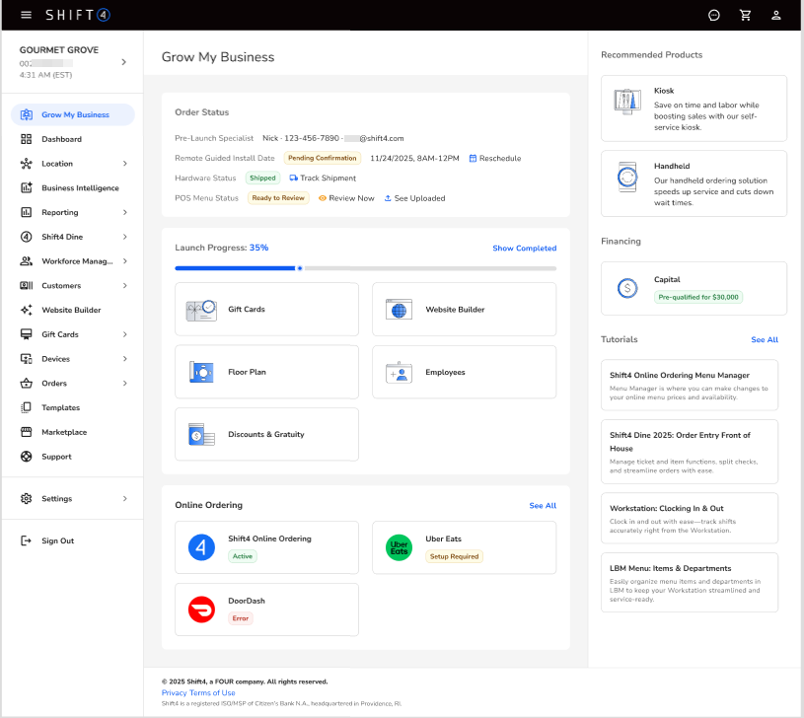Open the hamburger menu icon
Image resolution: width=804 pixels, height=718 pixels.
(x=27, y=15)
